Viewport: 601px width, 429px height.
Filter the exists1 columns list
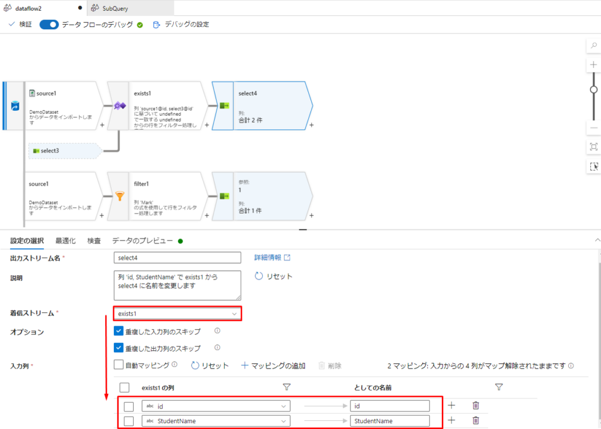[286, 387]
